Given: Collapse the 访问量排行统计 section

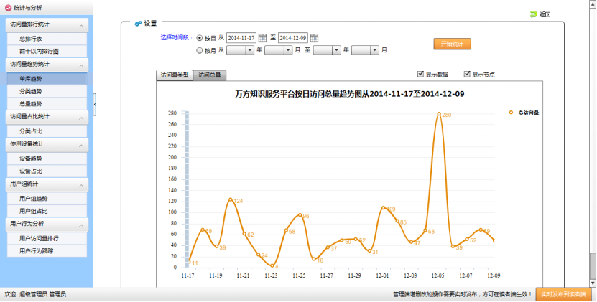Looking at the screenshot, I should (82, 25).
